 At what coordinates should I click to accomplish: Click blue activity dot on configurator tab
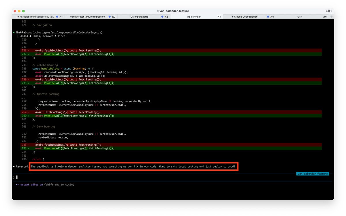coord(110,17)
